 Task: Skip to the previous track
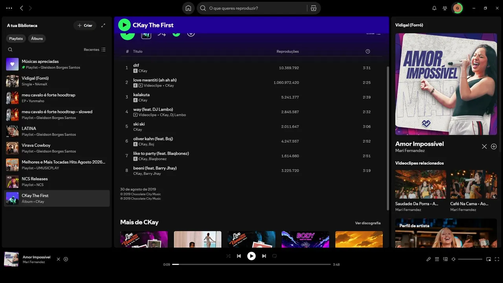(239, 256)
